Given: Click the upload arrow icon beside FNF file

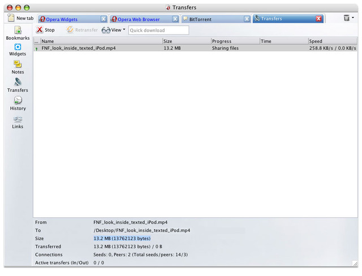Looking at the screenshot, I should click(x=36, y=49).
